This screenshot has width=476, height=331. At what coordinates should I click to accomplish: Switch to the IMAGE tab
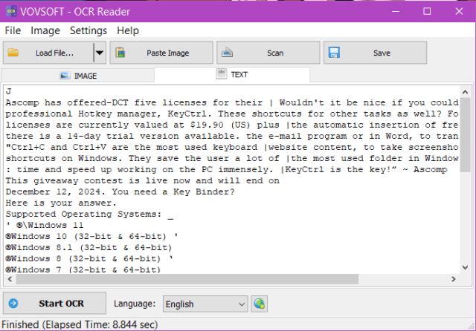pyautogui.click(x=78, y=76)
